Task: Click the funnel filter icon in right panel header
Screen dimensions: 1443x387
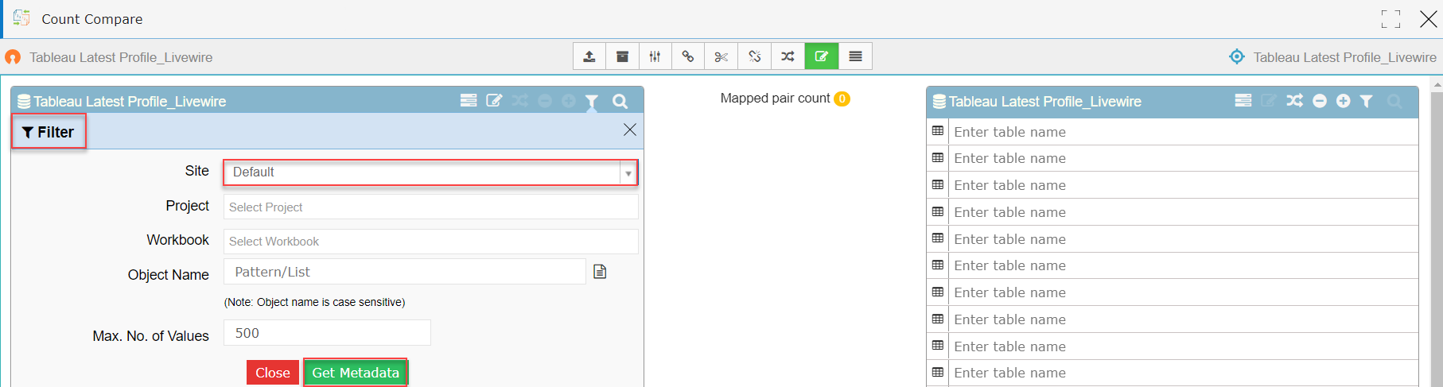Action: coord(1367,101)
